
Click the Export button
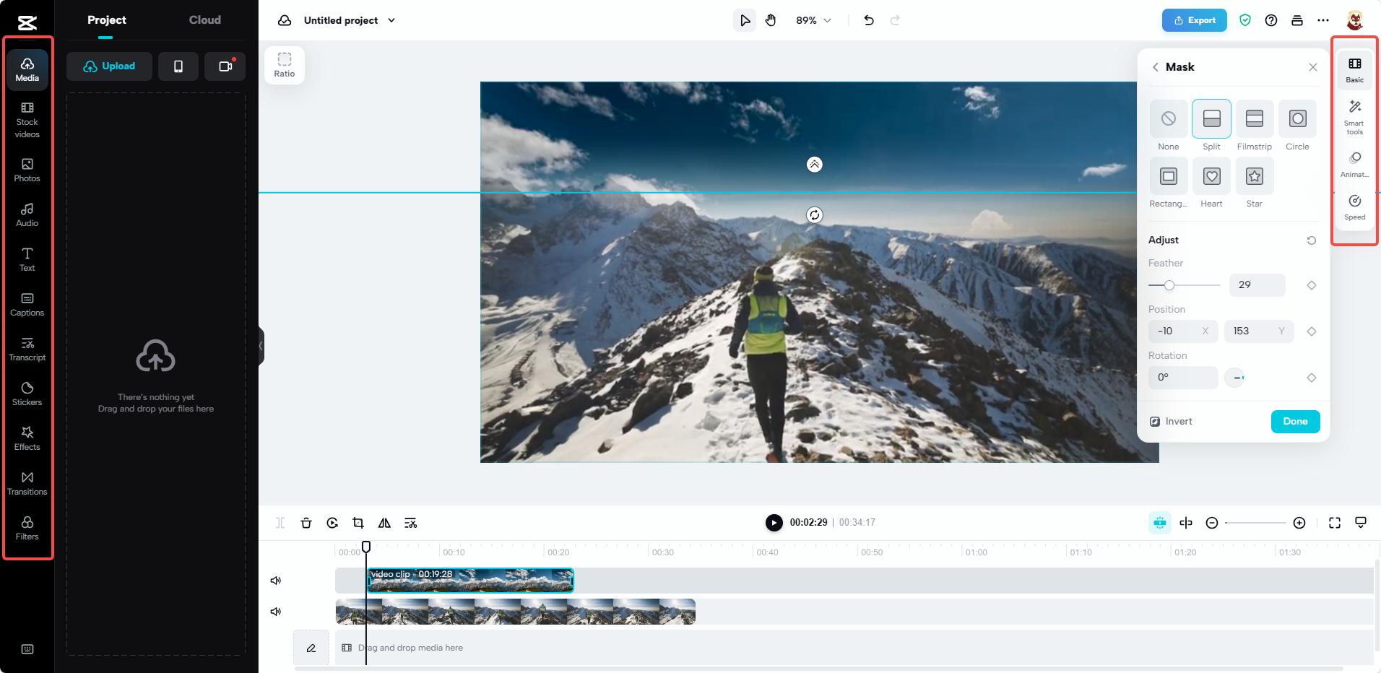tap(1195, 20)
